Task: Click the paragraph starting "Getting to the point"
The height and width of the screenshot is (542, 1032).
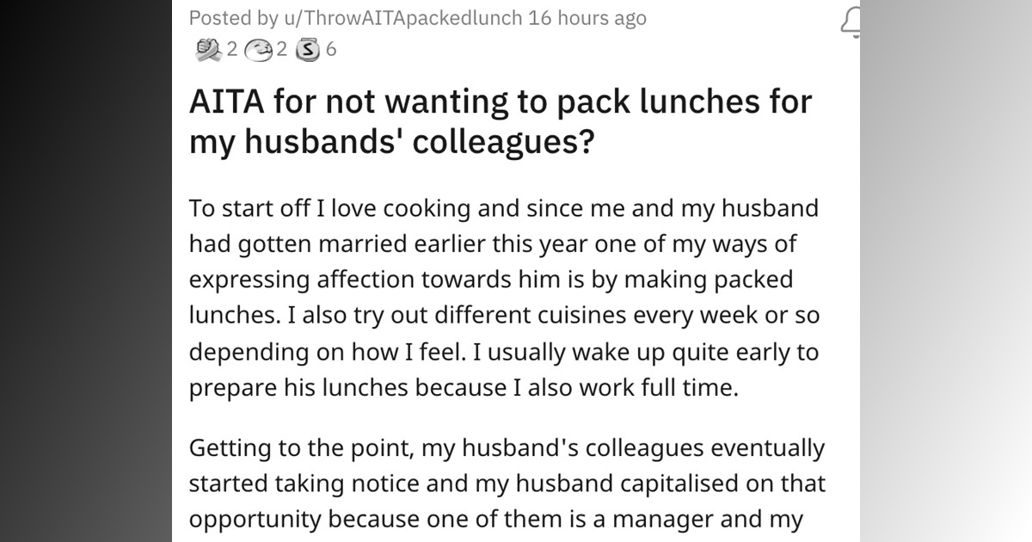Action: pos(507,483)
